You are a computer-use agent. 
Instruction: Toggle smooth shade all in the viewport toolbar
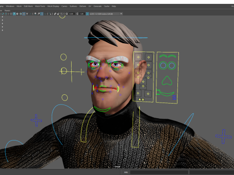(x=14, y=14)
